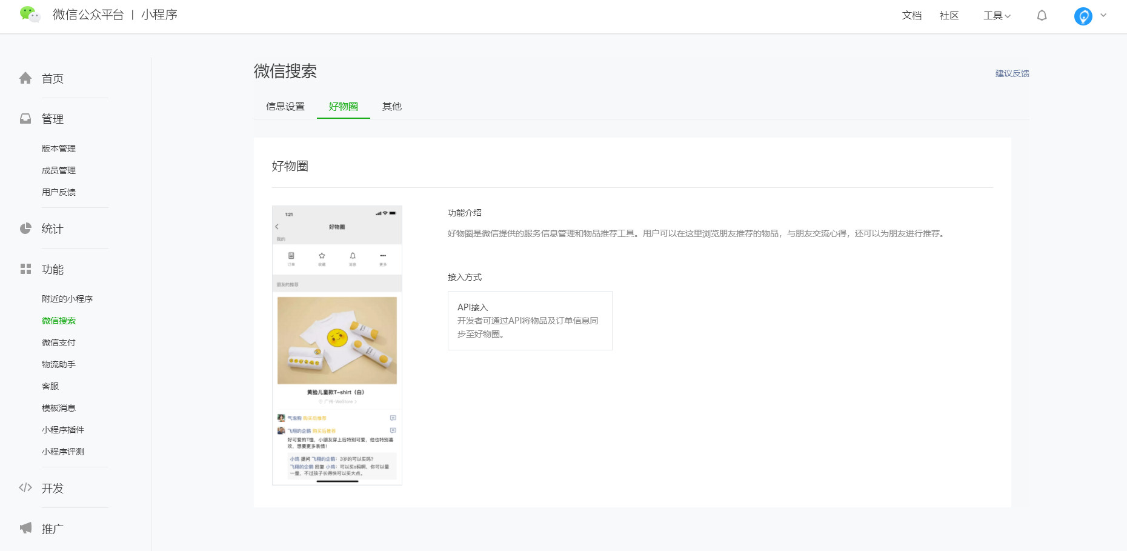Open 成员管理 in sidebar
Screen dimensions: 1127x551
pyautogui.click(x=59, y=170)
